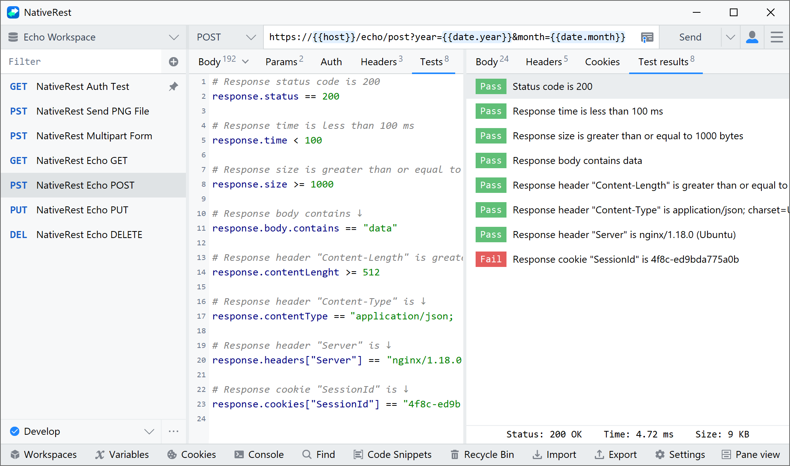This screenshot has height=466, width=790.
Task: Open the Console panel
Action: coord(259,454)
